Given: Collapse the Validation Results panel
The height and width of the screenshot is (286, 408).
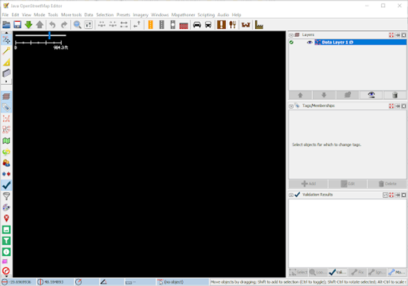Looking at the screenshot, I should (291, 195).
